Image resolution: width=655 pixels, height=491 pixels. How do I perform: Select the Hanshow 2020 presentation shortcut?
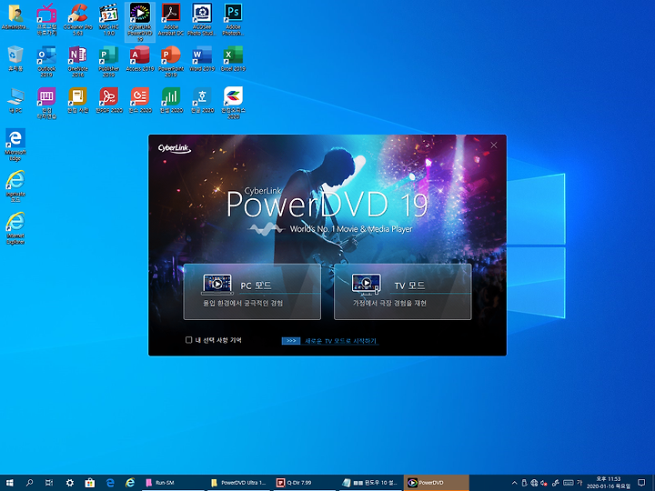140,100
